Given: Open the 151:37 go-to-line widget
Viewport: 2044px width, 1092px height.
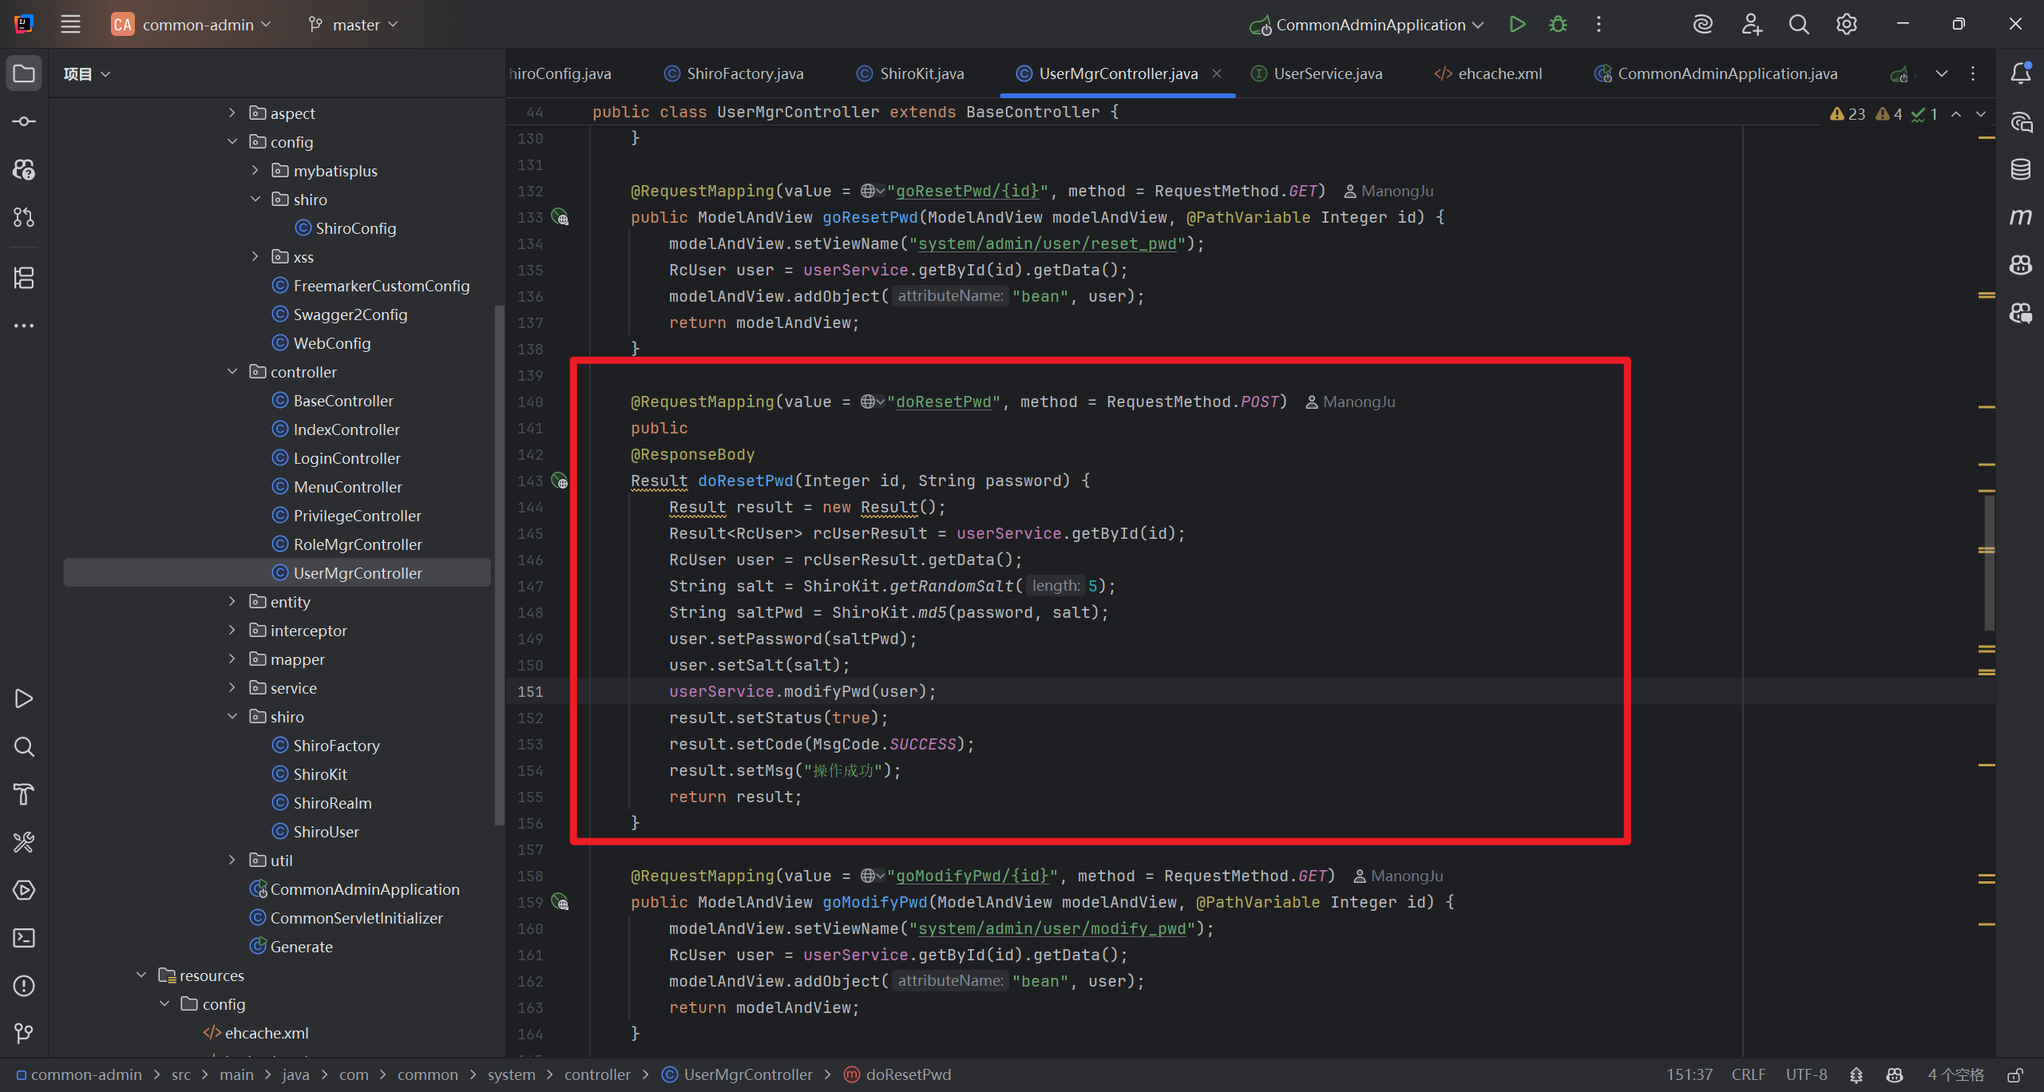Looking at the screenshot, I should (x=1689, y=1075).
